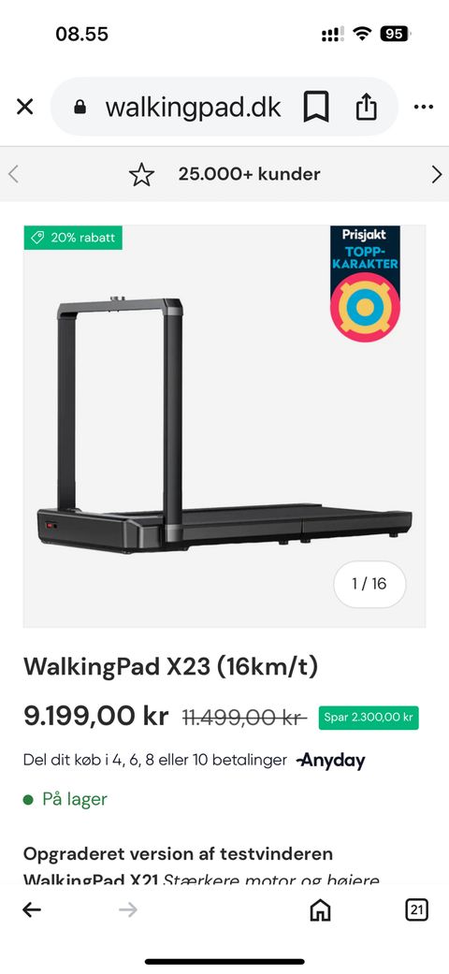This screenshot has width=449, height=974.
Task: Show previous announcement with left chevron
Action: pyautogui.click(x=13, y=175)
